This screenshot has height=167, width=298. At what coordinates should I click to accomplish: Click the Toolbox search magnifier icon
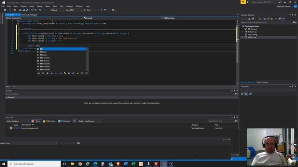click(x=236, y=94)
